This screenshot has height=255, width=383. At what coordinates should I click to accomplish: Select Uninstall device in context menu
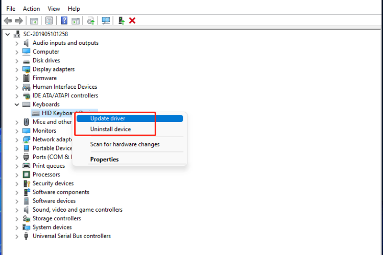pos(110,130)
